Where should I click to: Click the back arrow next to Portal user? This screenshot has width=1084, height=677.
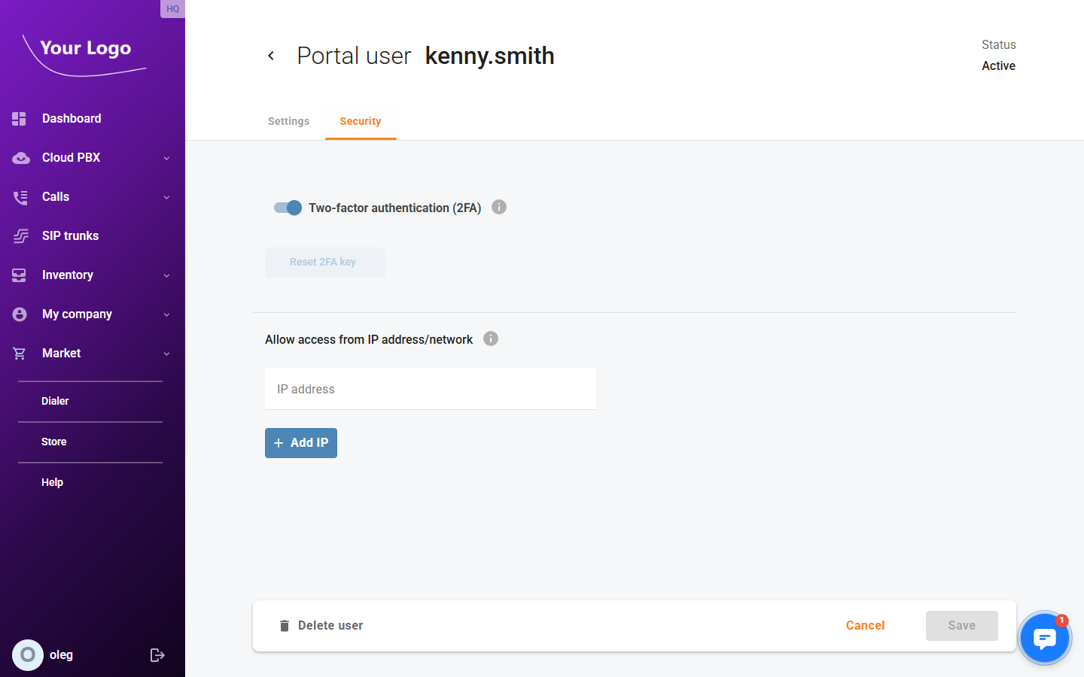[x=271, y=55]
